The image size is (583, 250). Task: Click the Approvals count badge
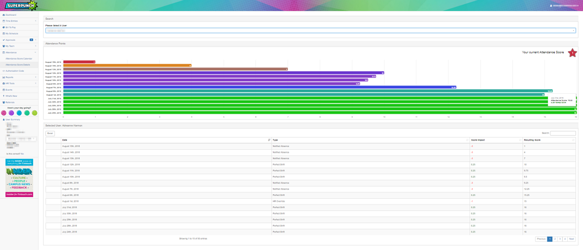(x=31, y=40)
